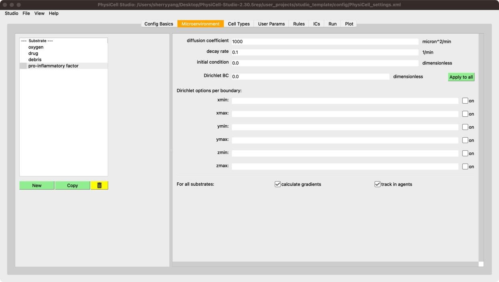Click the horizontal scrollbar under the parameters panel
499x282 pixels.
pyautogui.click(x=325, y=264)
